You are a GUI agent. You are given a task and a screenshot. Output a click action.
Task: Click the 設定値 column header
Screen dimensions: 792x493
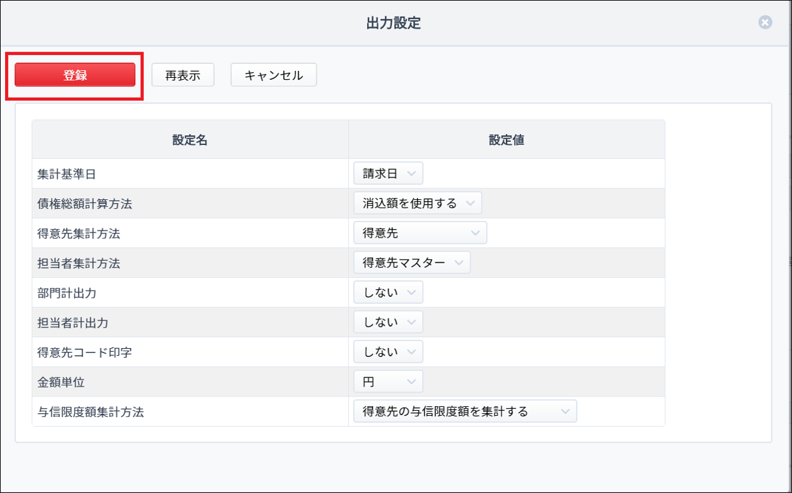click(506, 140)
